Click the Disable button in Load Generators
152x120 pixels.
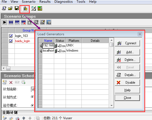pos(127,83)
